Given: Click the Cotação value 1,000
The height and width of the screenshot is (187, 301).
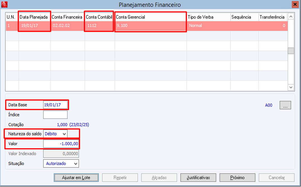Looking at the screenshot, I should 62,124.
